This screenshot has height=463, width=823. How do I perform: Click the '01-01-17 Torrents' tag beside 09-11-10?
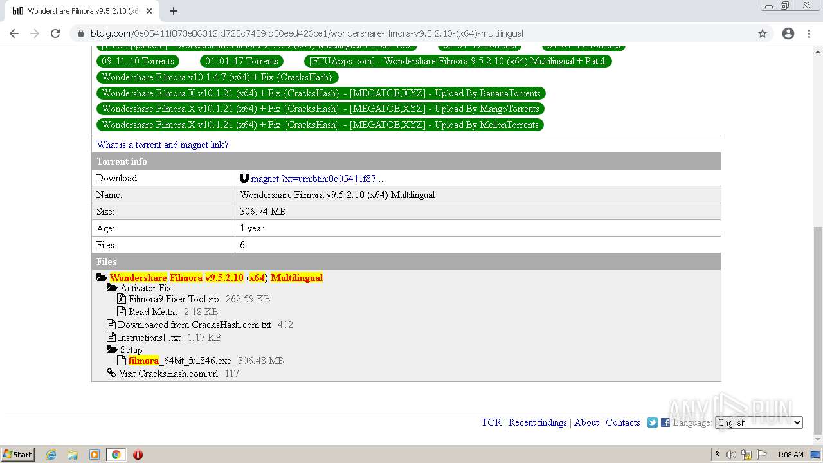coord(242,61)
